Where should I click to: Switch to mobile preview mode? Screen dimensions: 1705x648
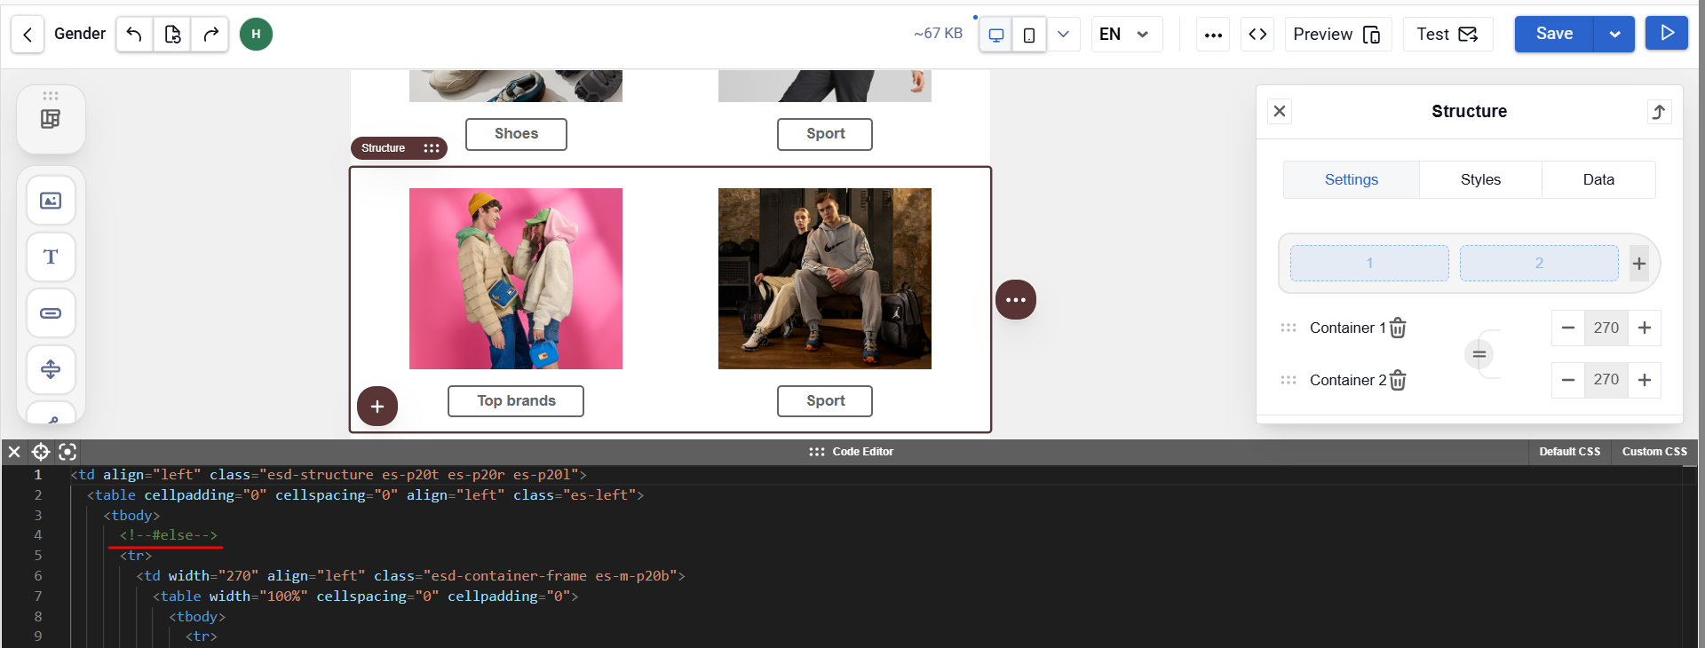click(x=1029, y=35)
